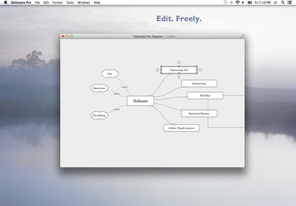This screenshot has width=296, height=206.
Task: Open Notification Center list icon
Action: pyautogui.click(x=289, y=3)
